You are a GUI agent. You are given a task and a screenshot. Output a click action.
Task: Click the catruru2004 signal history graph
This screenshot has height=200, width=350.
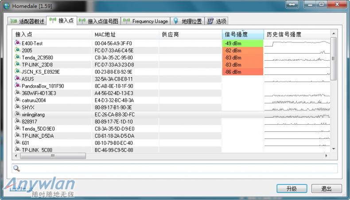(297, 101)
